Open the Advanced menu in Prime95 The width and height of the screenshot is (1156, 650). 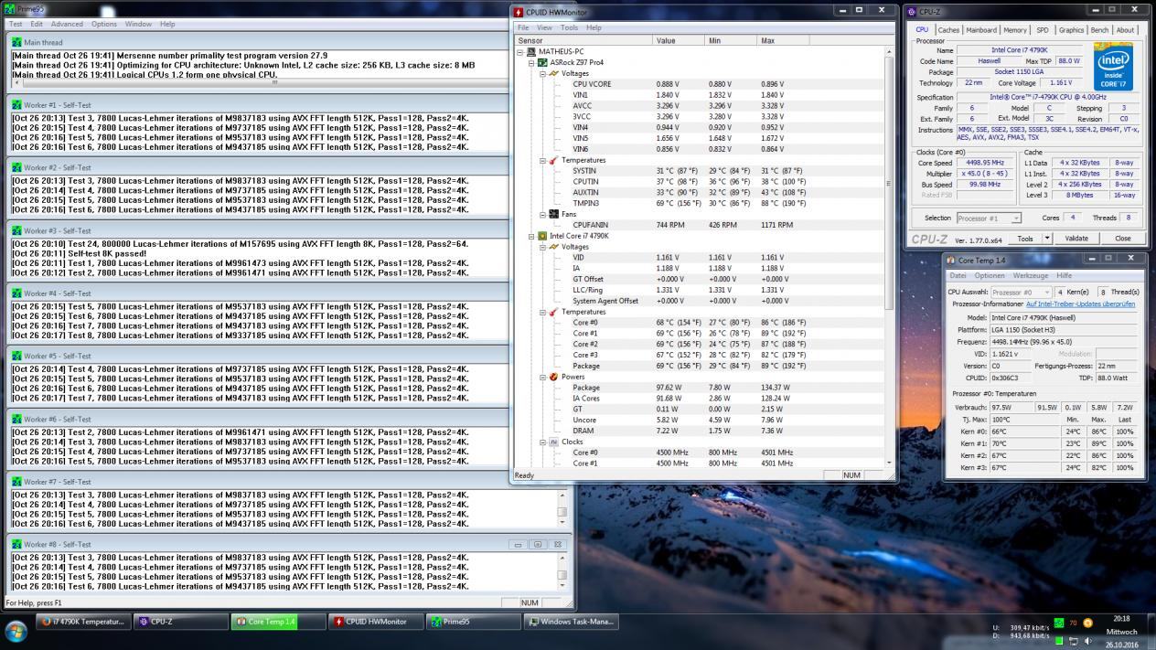click(x=67, y=24)
